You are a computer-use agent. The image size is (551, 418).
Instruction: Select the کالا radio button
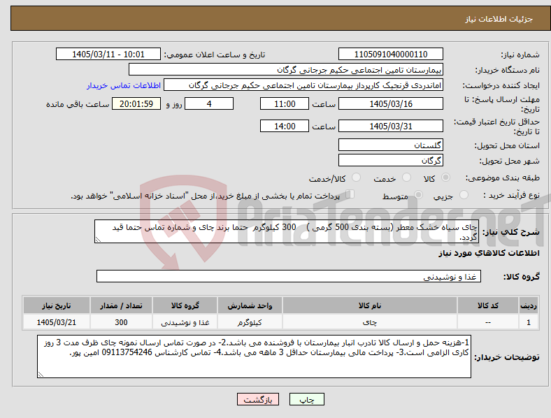445,178
